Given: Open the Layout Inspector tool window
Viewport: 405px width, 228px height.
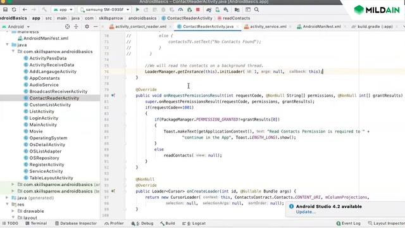Looking at the screenshot, I should pyautogui.click(x=387, y=223).
